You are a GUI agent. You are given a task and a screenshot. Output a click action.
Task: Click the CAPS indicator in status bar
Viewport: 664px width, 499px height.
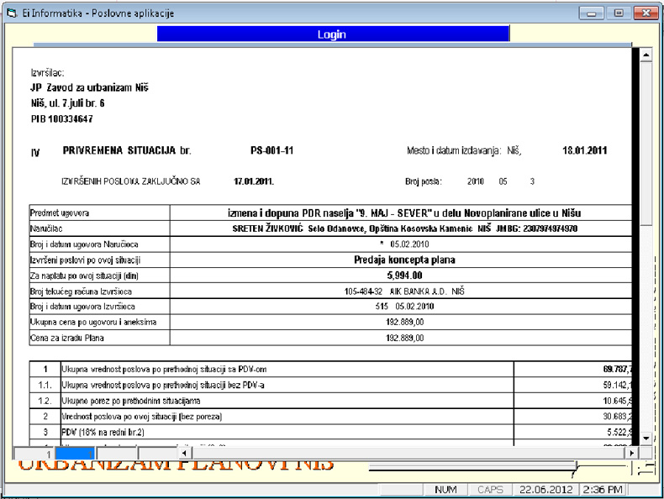[x=489, y=489]
